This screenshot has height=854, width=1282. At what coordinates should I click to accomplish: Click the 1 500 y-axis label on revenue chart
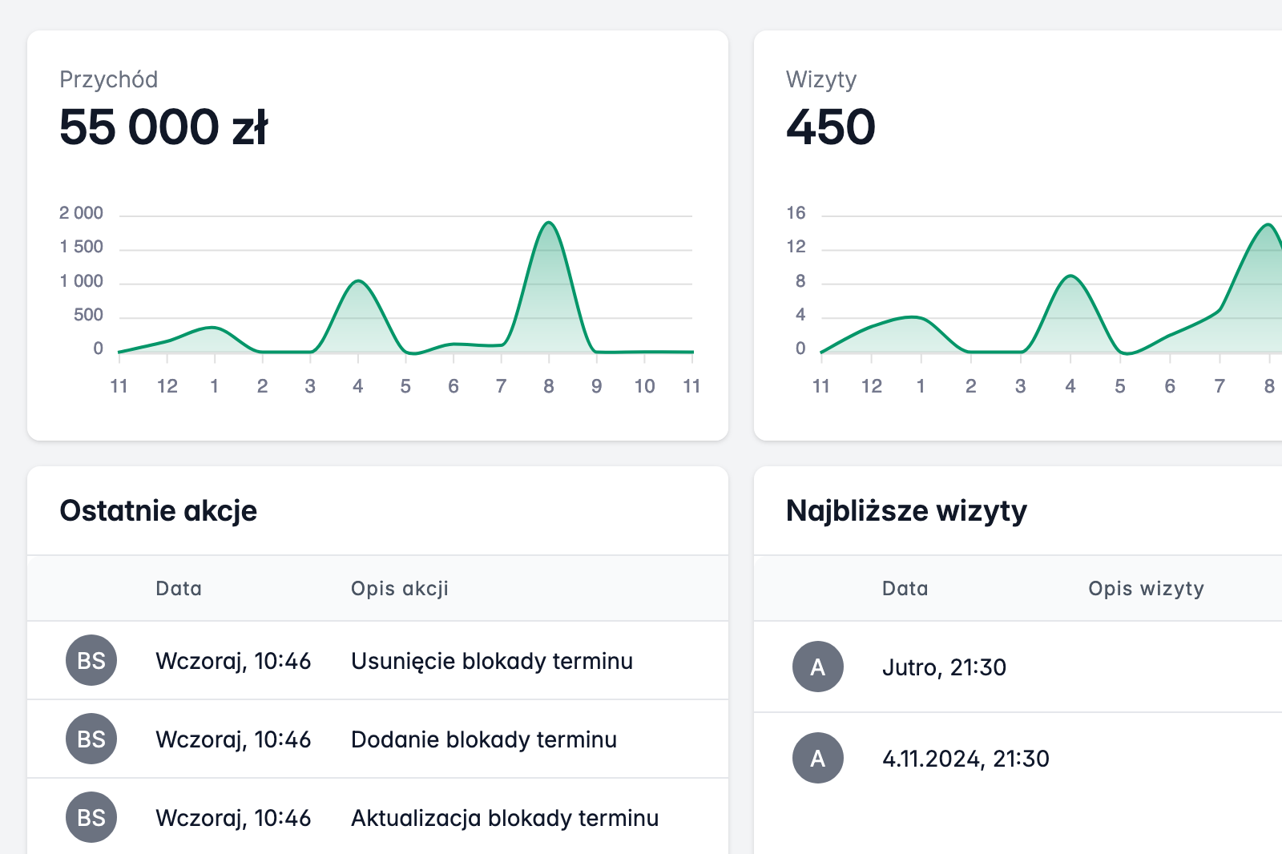(x=81, y=247)
